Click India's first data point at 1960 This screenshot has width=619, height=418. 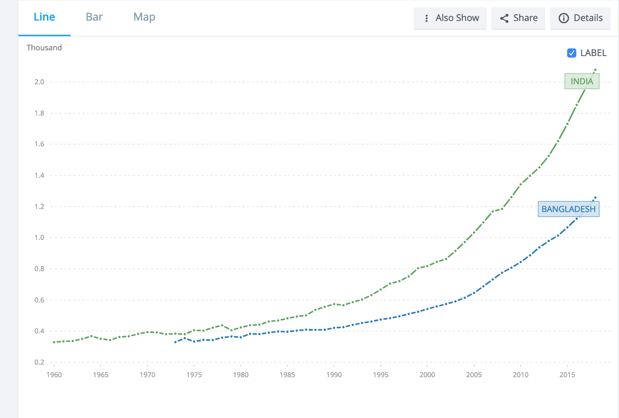(x=54, y=342)
